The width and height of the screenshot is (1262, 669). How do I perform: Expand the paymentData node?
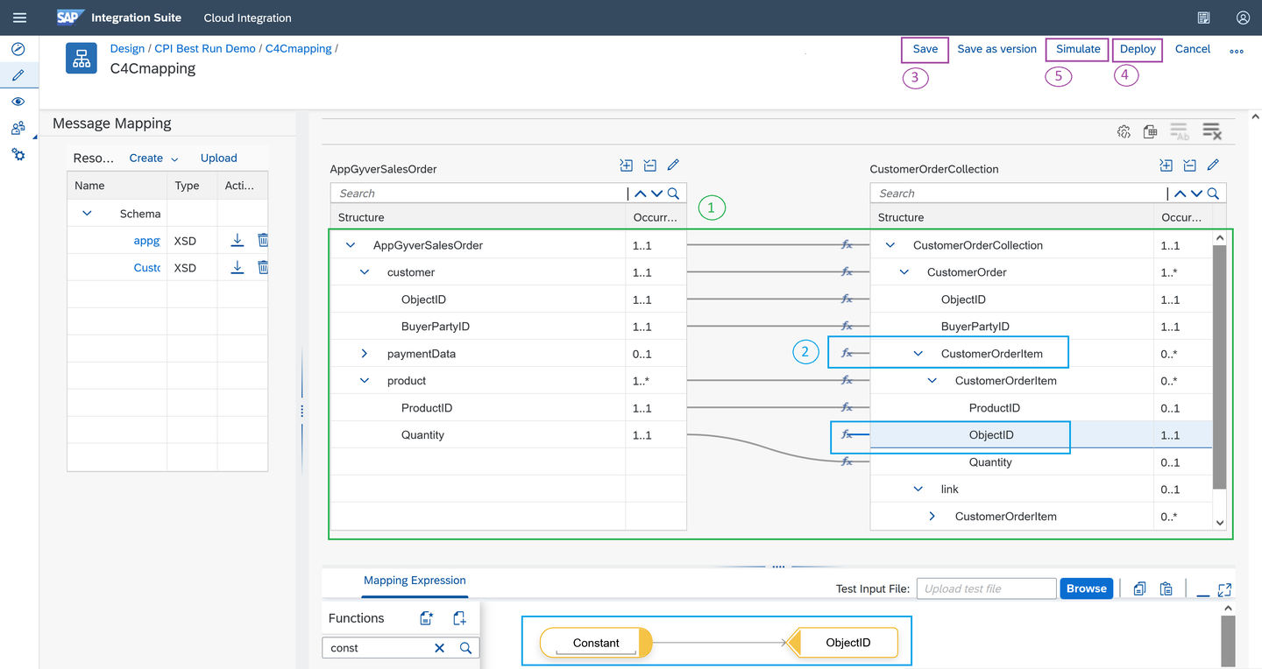click(x=365, y=354)
